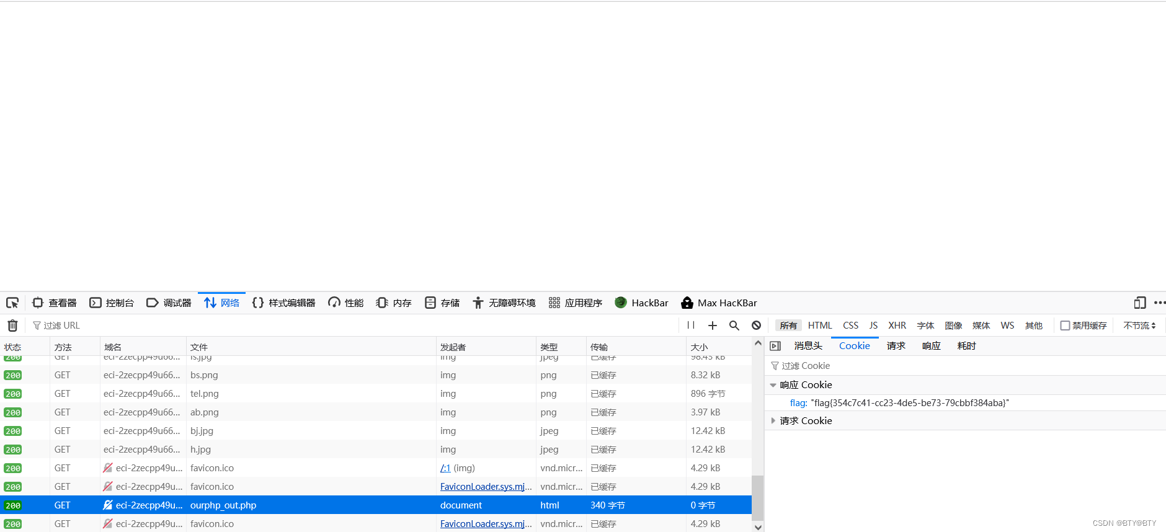Activate the element picker icon

click(12, 303)
